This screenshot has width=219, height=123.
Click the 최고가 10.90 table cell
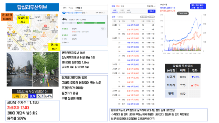pyautogui.click(x=183, y=77)
